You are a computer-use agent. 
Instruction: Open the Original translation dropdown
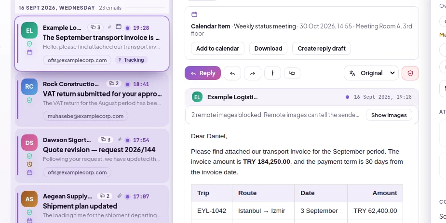(371, 73)
